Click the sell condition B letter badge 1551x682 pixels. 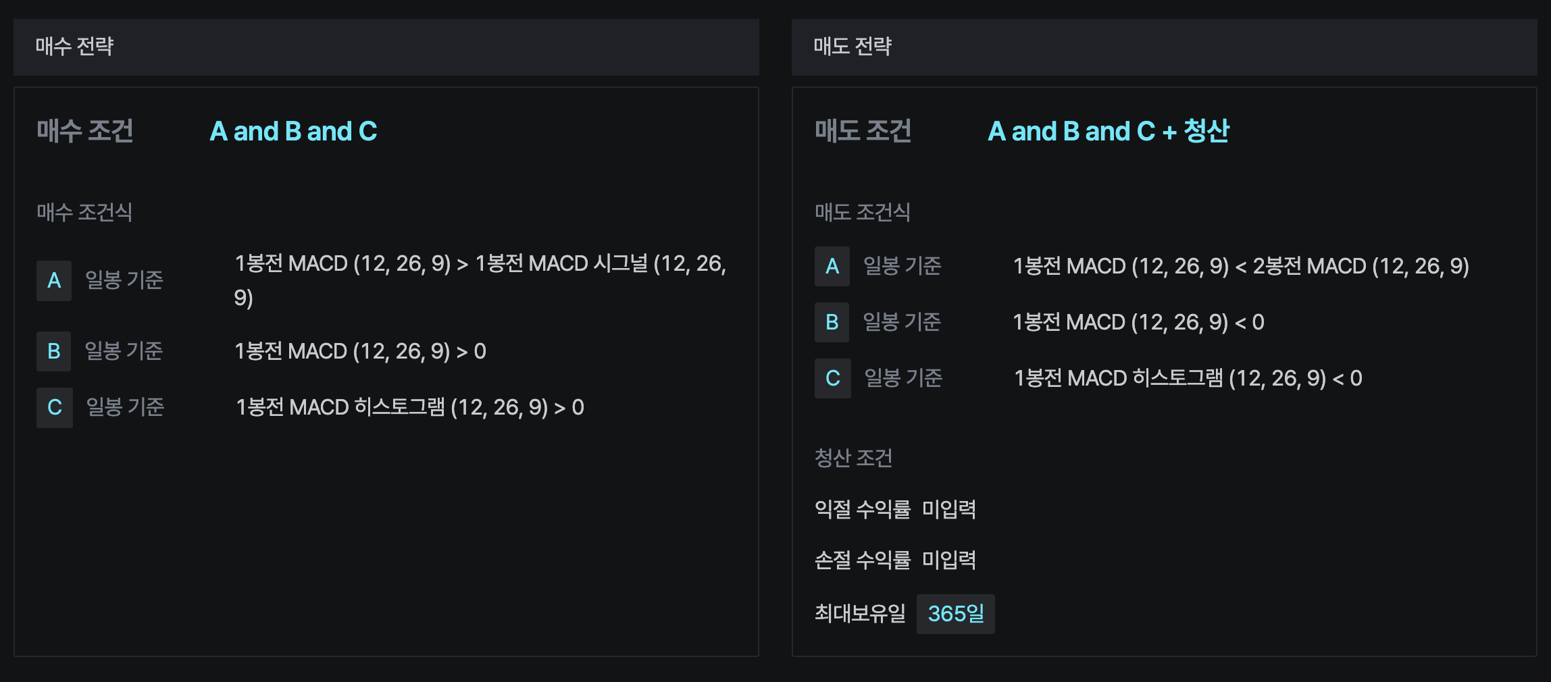pyautogui.click(x=832, y=322)
